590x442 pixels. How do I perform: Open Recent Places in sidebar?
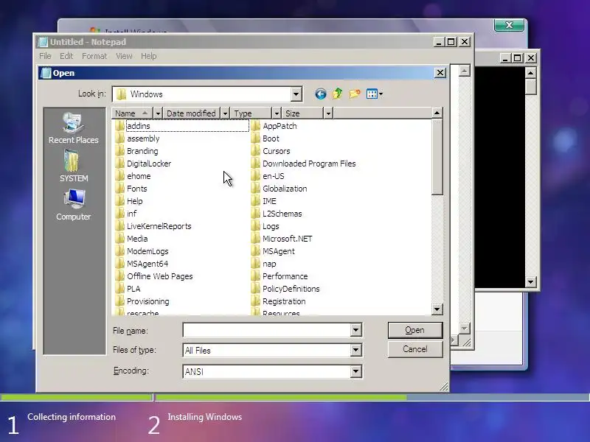pos(73,128)
